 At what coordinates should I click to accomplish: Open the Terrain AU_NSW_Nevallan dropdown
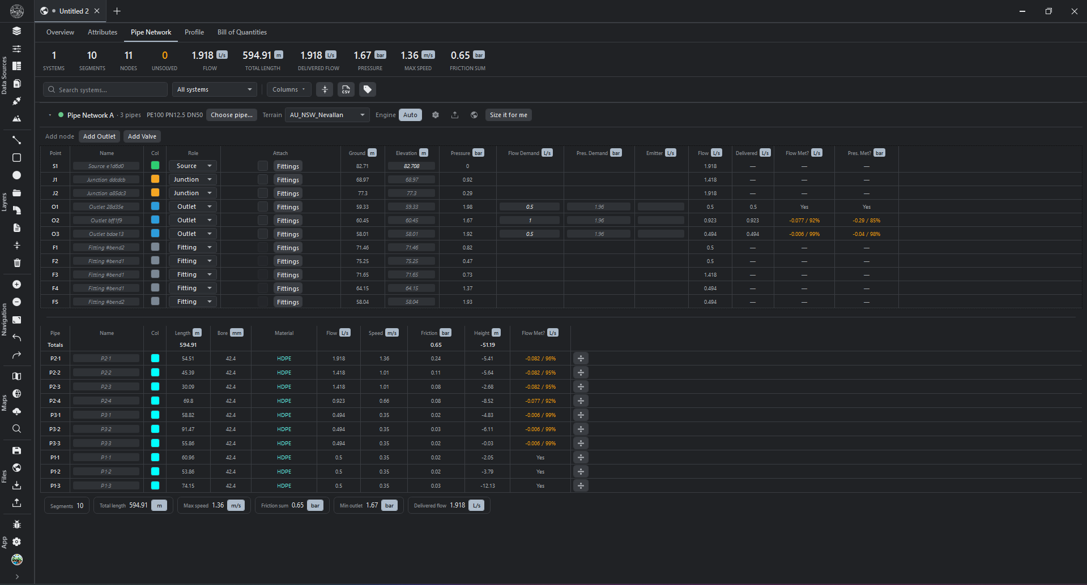[327, 115]
